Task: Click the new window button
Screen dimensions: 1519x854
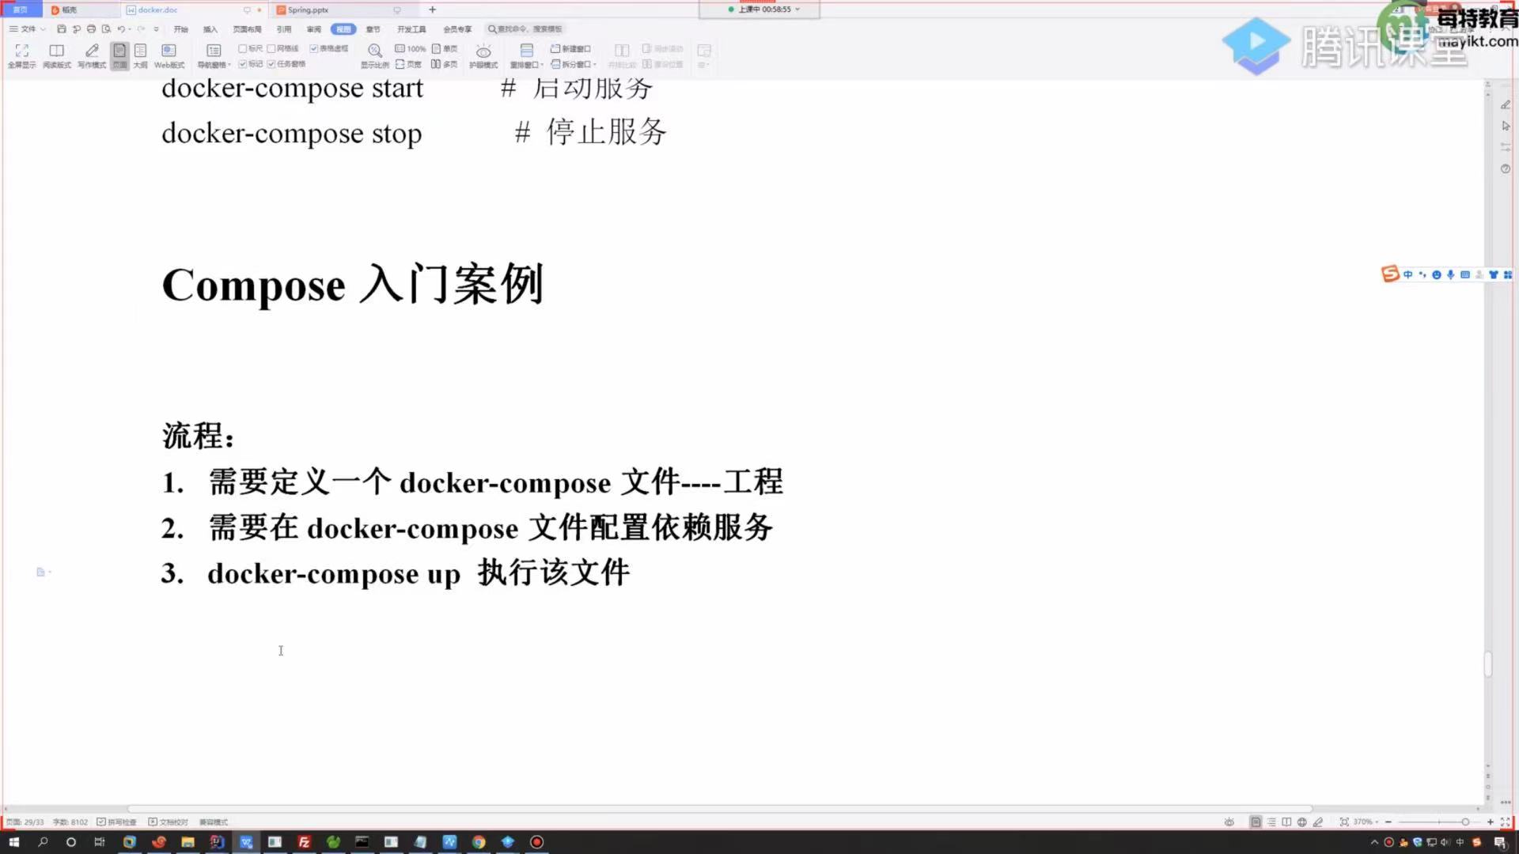Action: [x=570, y=49]
